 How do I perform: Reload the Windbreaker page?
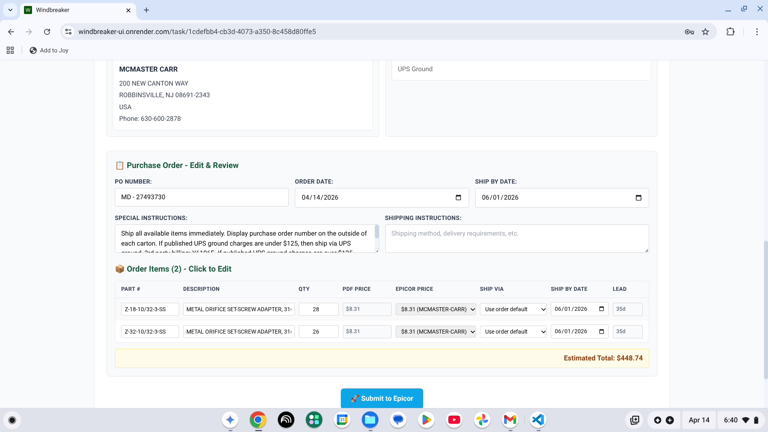click(47, 32)
